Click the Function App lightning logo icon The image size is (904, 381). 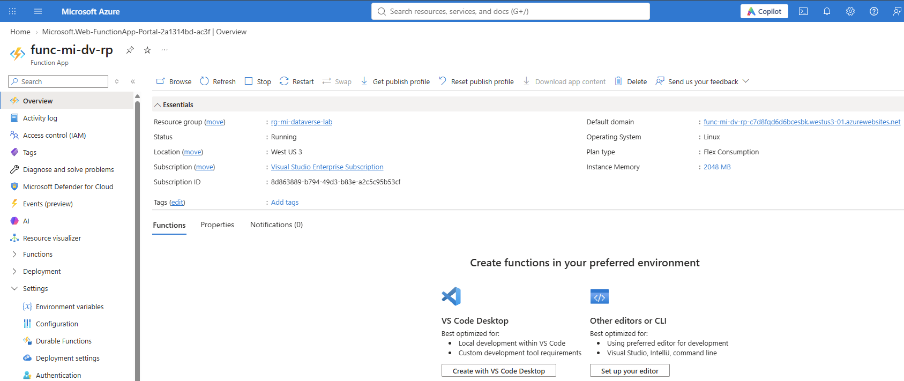pos(18,54)
